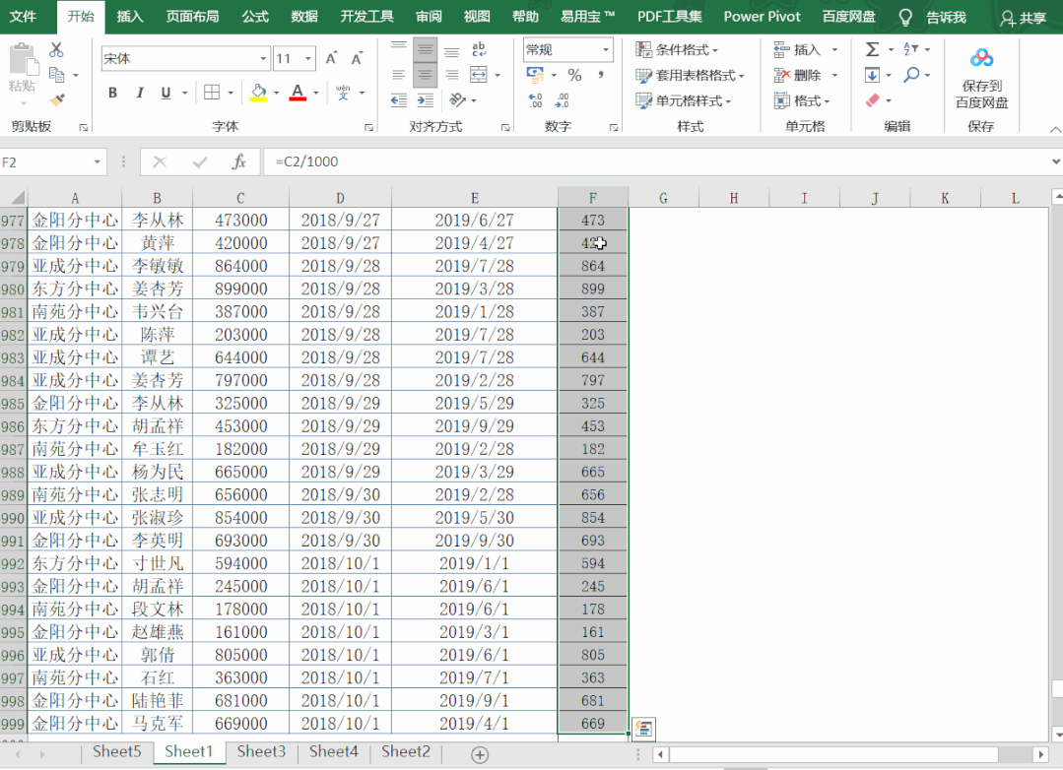This screenshot has width=1063, height=770.
Task: Open the font name 宋体 dropdown
Action: coord(263,59)
